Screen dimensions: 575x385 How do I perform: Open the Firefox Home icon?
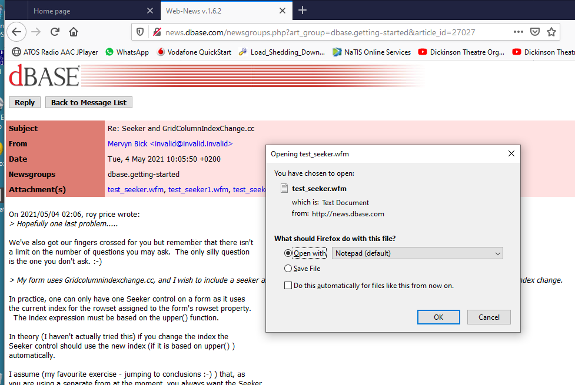point(74,32)
